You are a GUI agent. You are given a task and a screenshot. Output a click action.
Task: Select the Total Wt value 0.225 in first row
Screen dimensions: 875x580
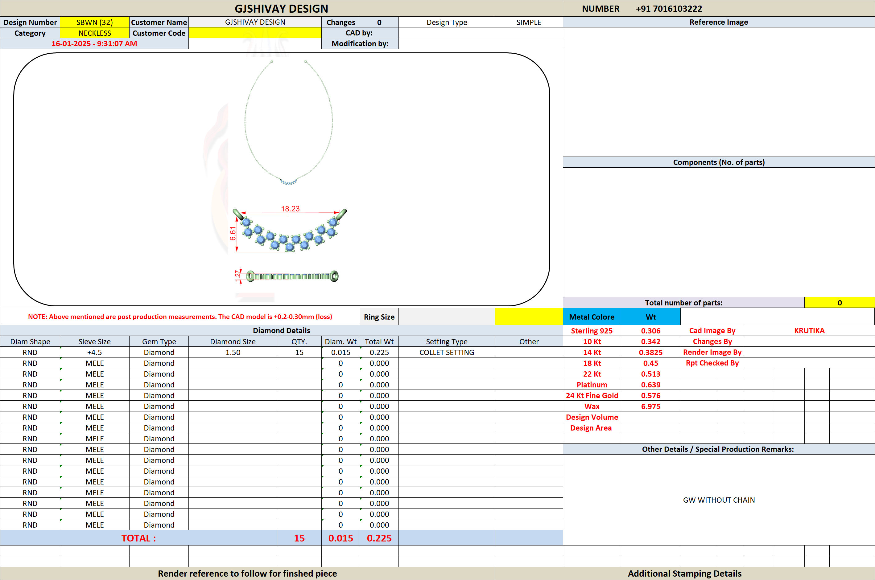[379, 352]
